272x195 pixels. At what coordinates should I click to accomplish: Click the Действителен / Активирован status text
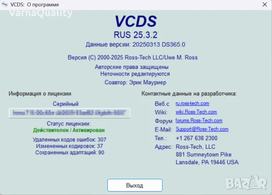tap(69, 130)
